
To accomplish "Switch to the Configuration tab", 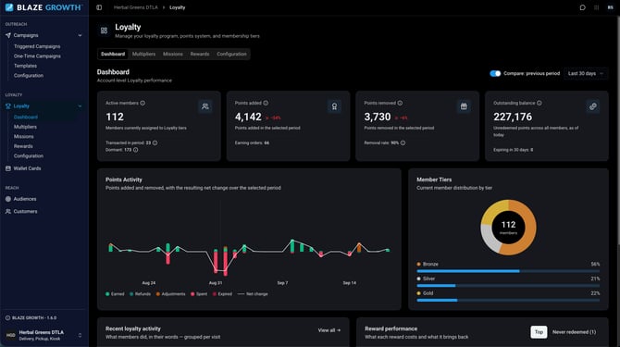I will click(x=231, y=54).
